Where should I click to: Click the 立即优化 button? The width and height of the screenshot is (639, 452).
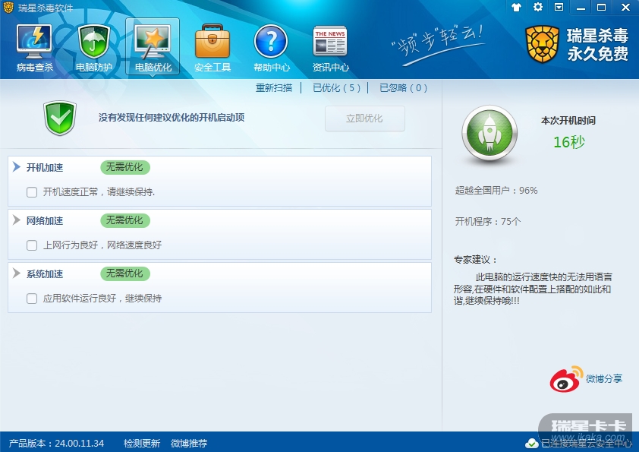365,119
